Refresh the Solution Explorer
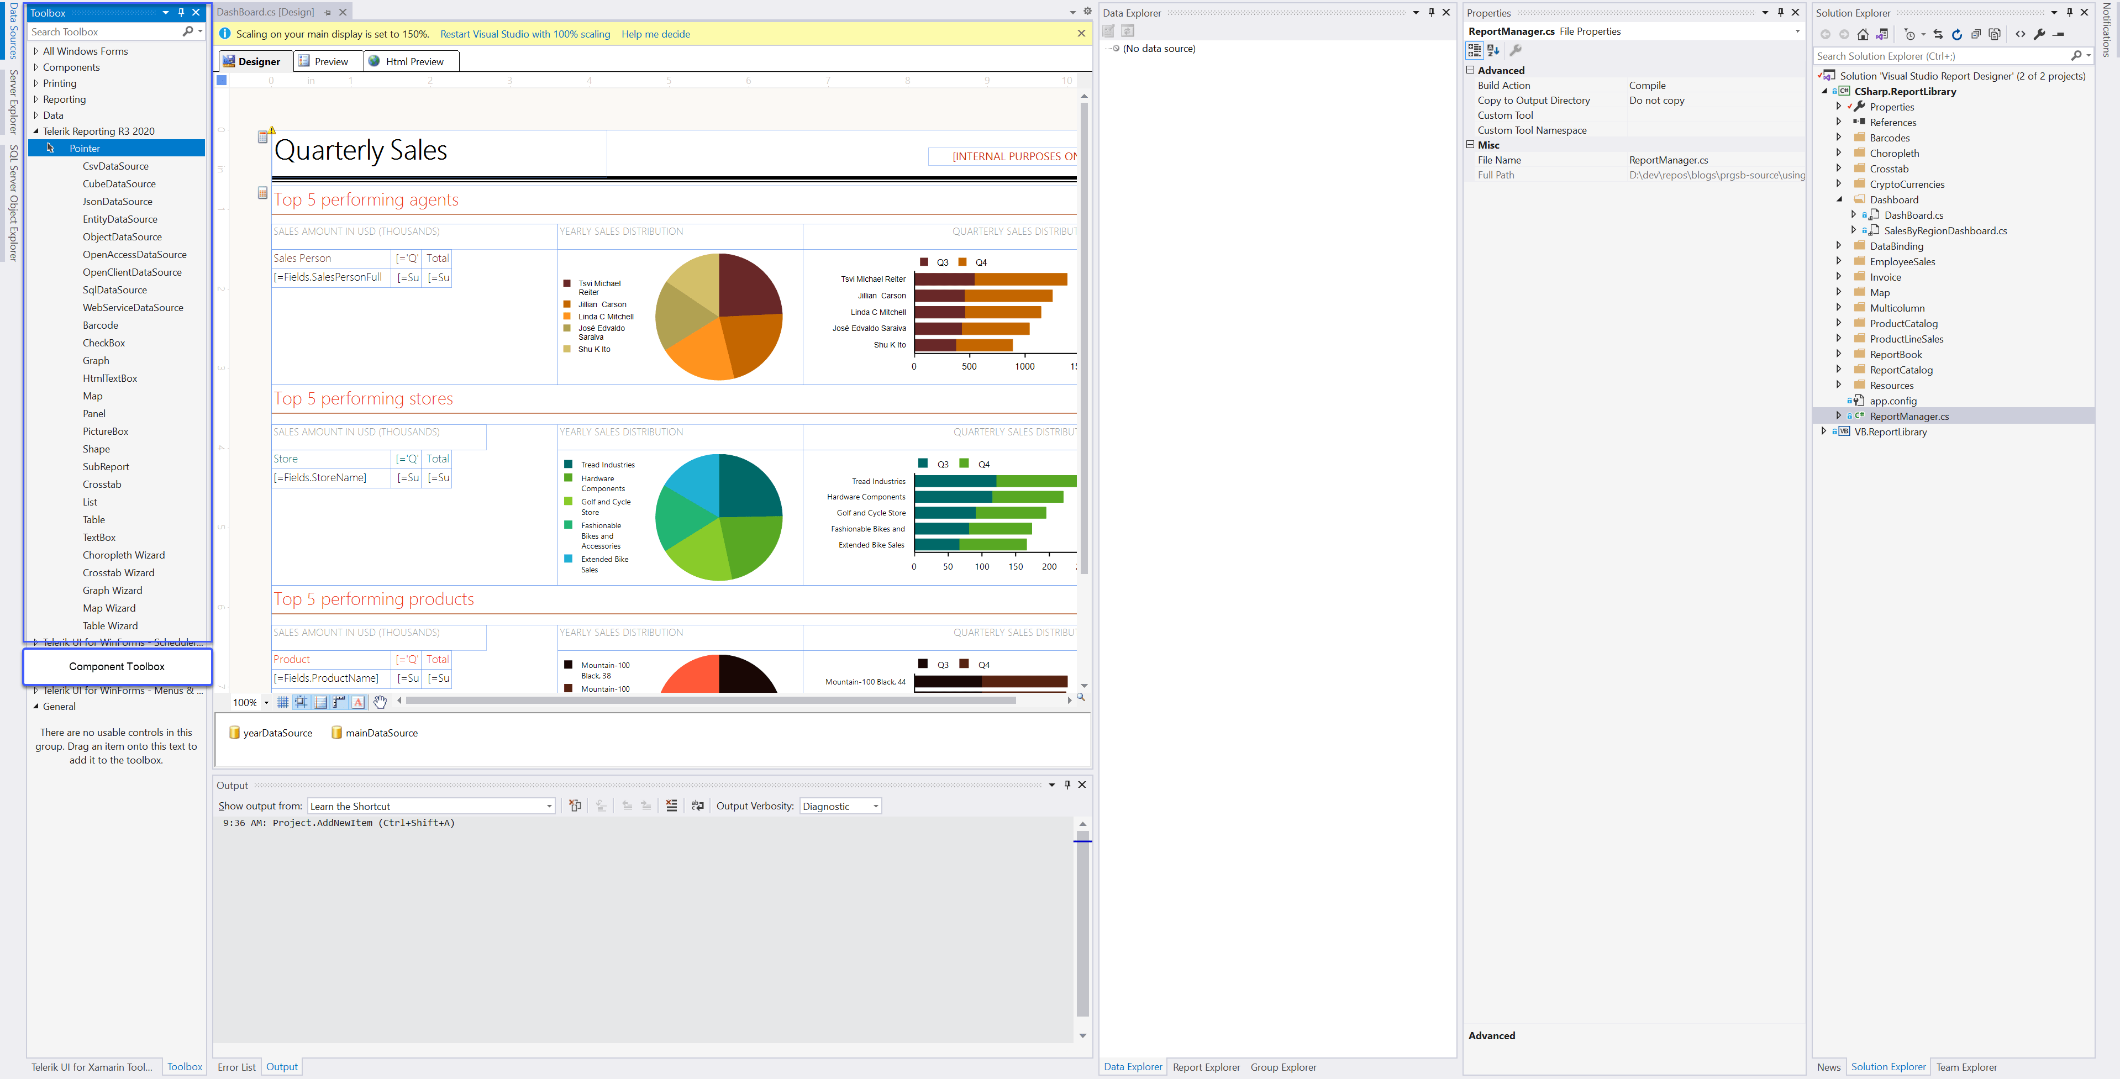The image size is (2120, 1079). click(x=1957, y=35)
